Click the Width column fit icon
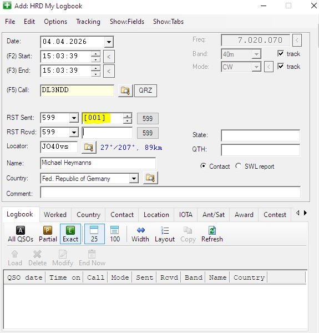The width and height of the screenshot is (319, 333). pyautogui.click(x=140, y=234)
